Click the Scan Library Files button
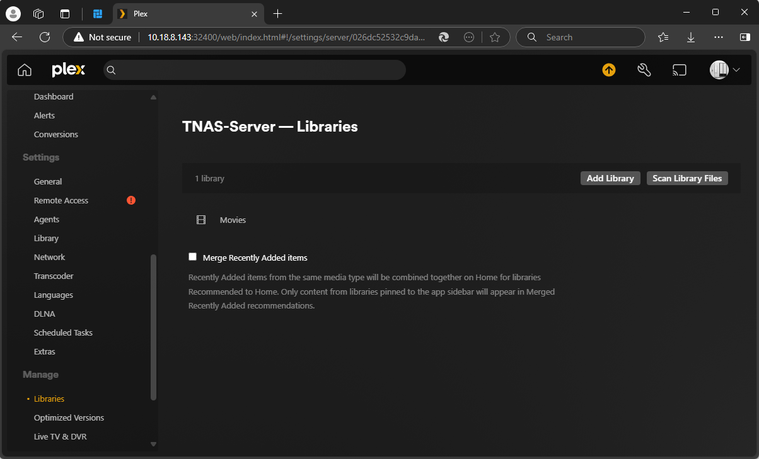Screen dimensions: 759x459 click(x=687, y=178)
